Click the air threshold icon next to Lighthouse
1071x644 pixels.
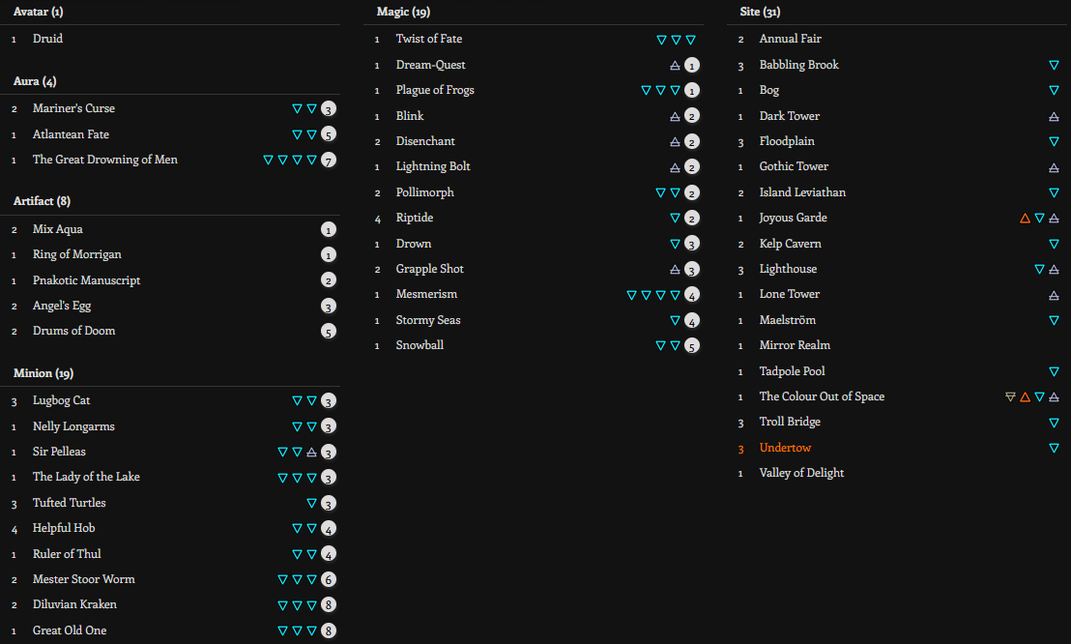[x=1054, y=270]
